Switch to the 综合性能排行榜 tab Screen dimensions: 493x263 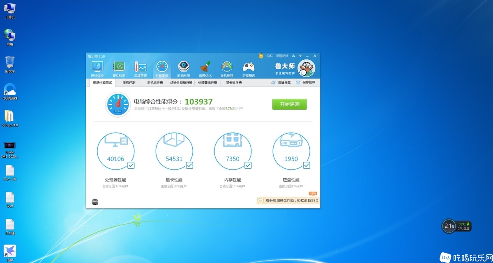coord(181,83)
